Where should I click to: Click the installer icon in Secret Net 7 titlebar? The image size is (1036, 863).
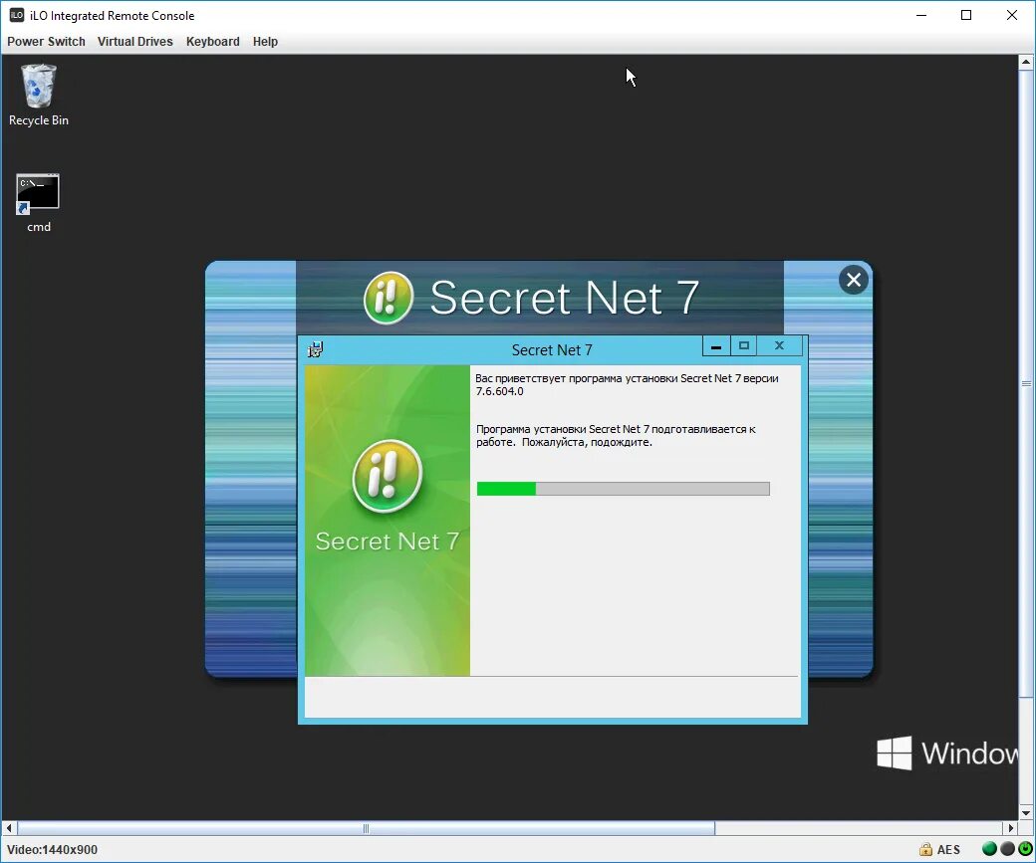click(315, 349)
